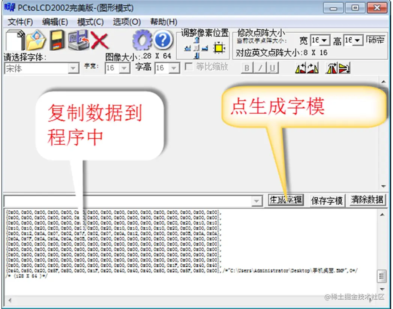The height and width of the screenshot is (309, 393).
Task: Click inside the hex data output area
Action: click(190, 253)
